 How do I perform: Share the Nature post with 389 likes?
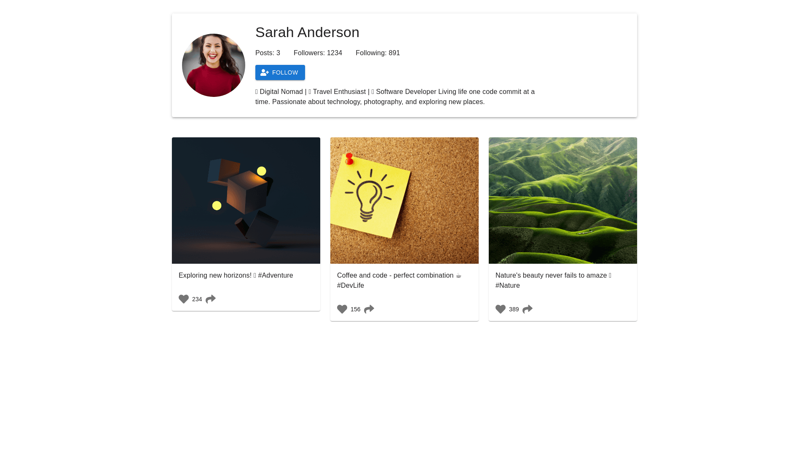click(528, 309)
